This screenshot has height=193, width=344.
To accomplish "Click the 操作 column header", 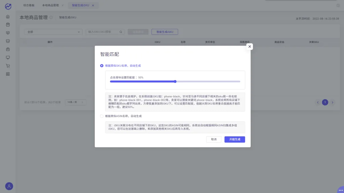I will tap(50, 42).
